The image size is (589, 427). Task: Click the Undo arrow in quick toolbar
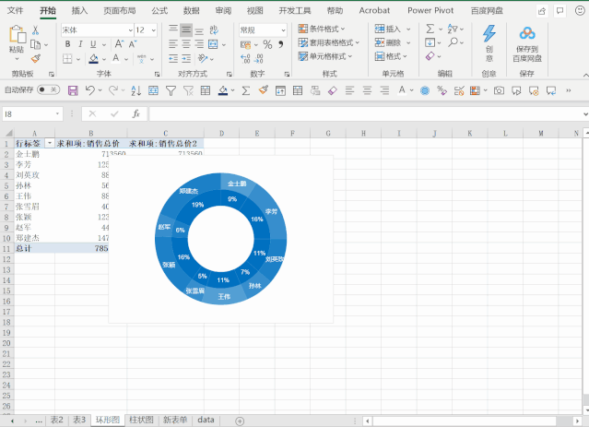[x=89, y=90]
